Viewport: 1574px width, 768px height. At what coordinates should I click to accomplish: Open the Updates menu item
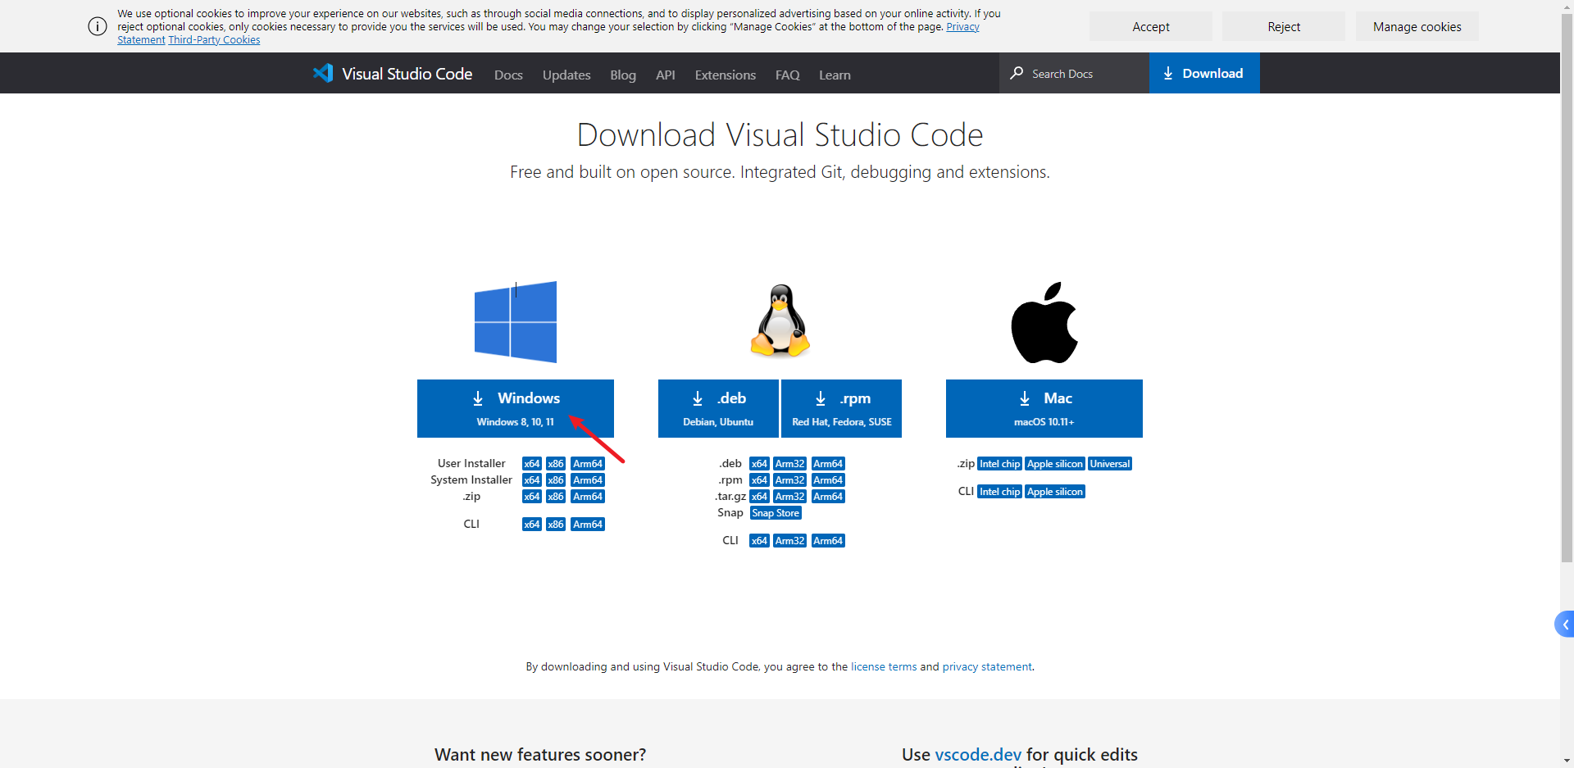pos(566,75)
